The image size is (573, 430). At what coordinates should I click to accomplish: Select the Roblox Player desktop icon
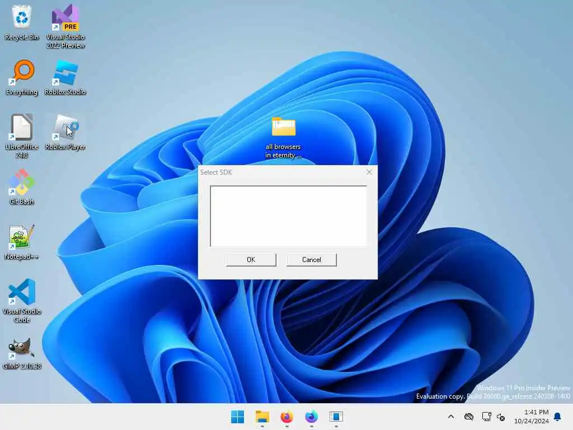point(65,132)
